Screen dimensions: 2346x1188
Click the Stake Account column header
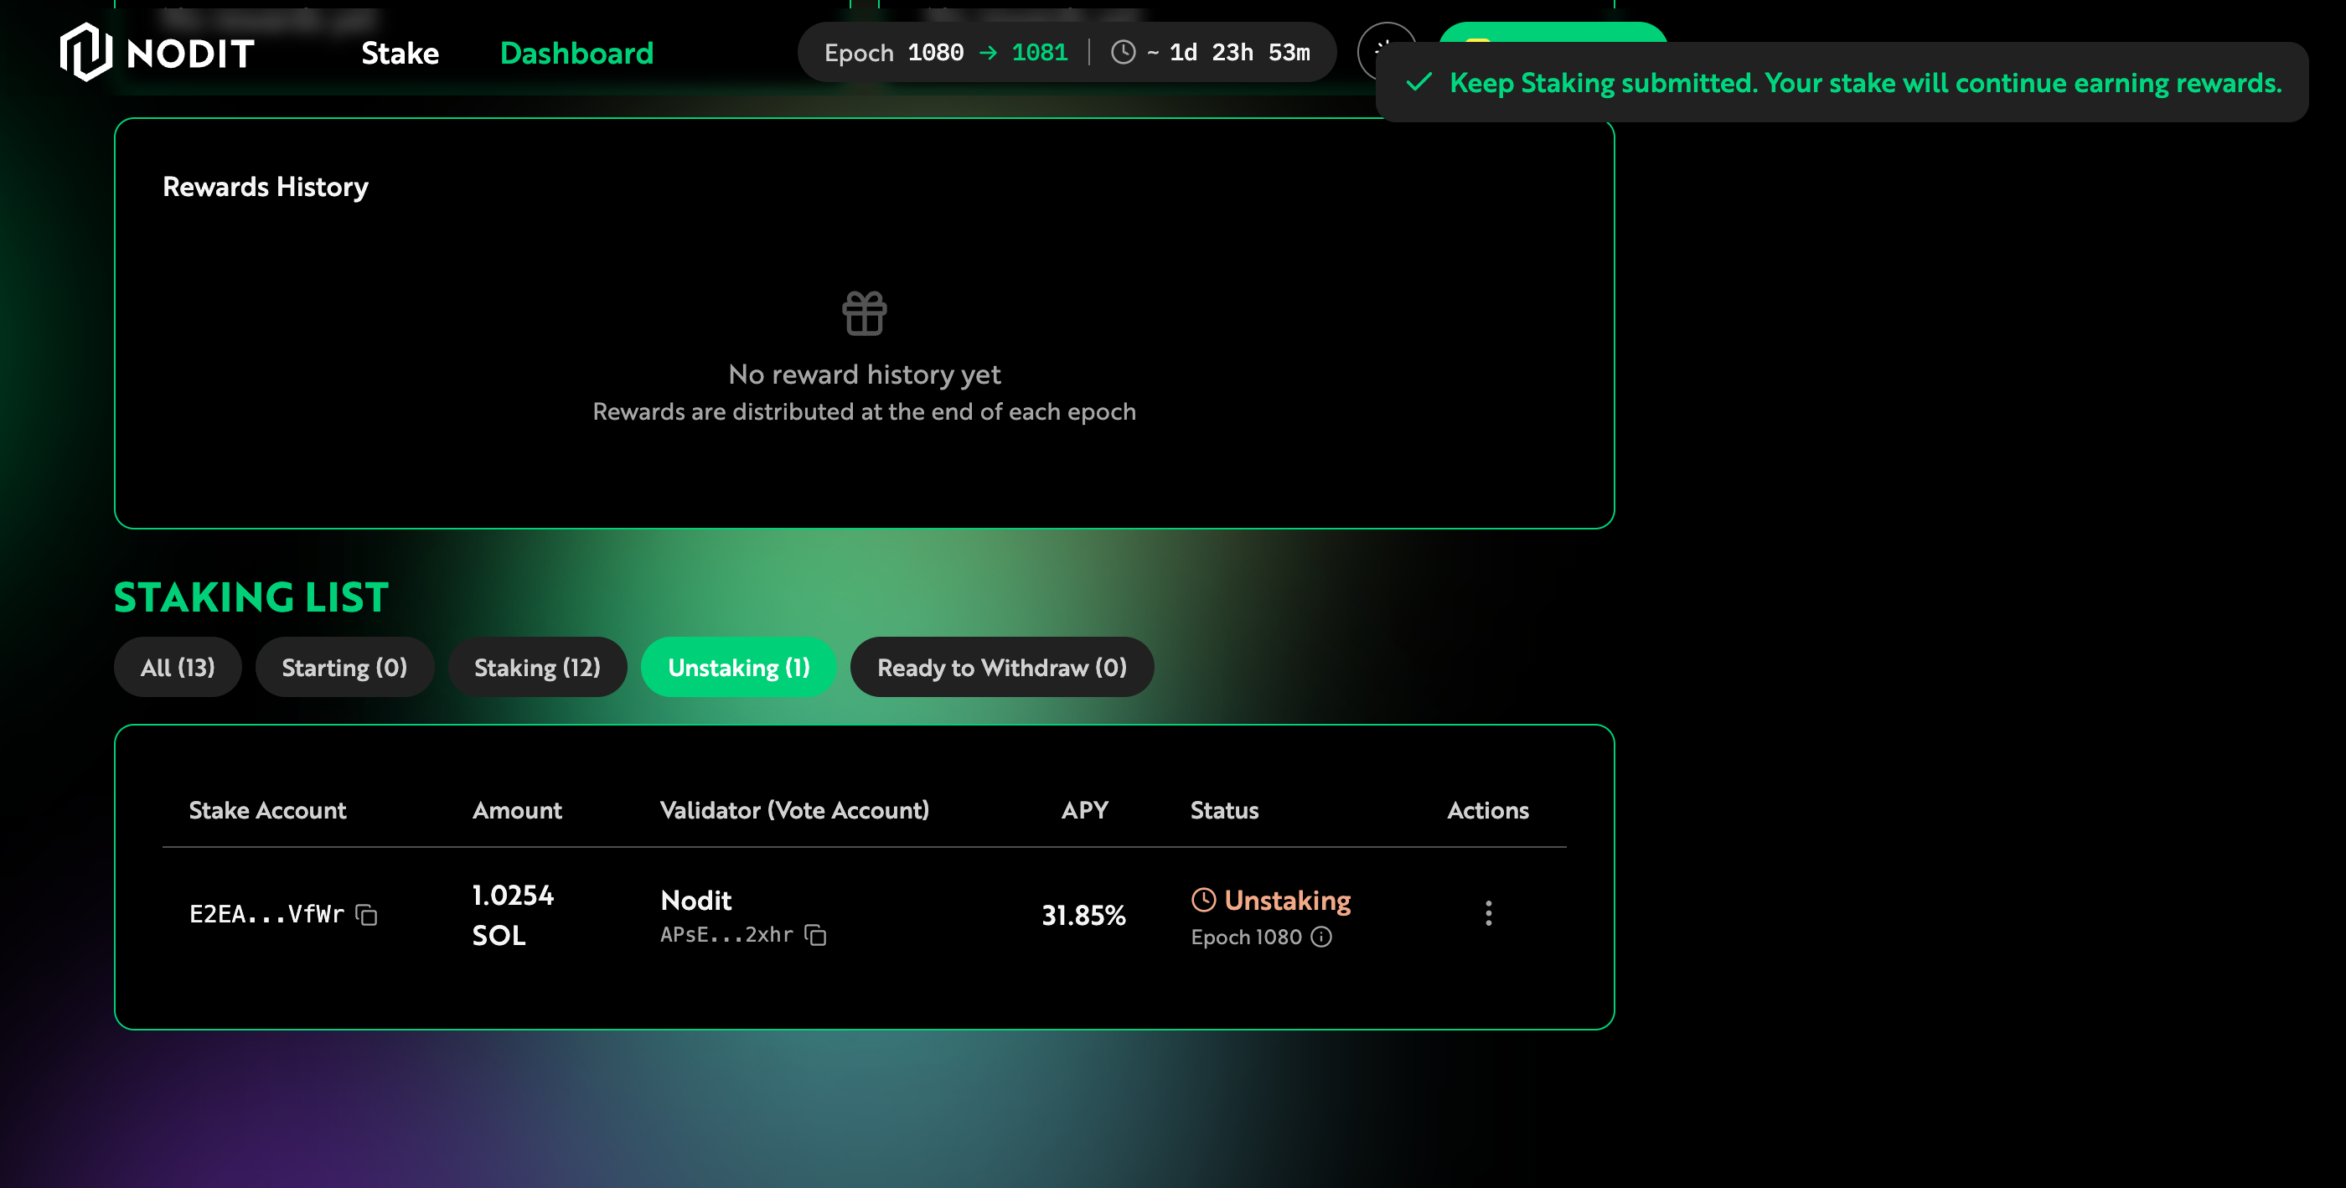pyautogui.click(x=268, y=810)
